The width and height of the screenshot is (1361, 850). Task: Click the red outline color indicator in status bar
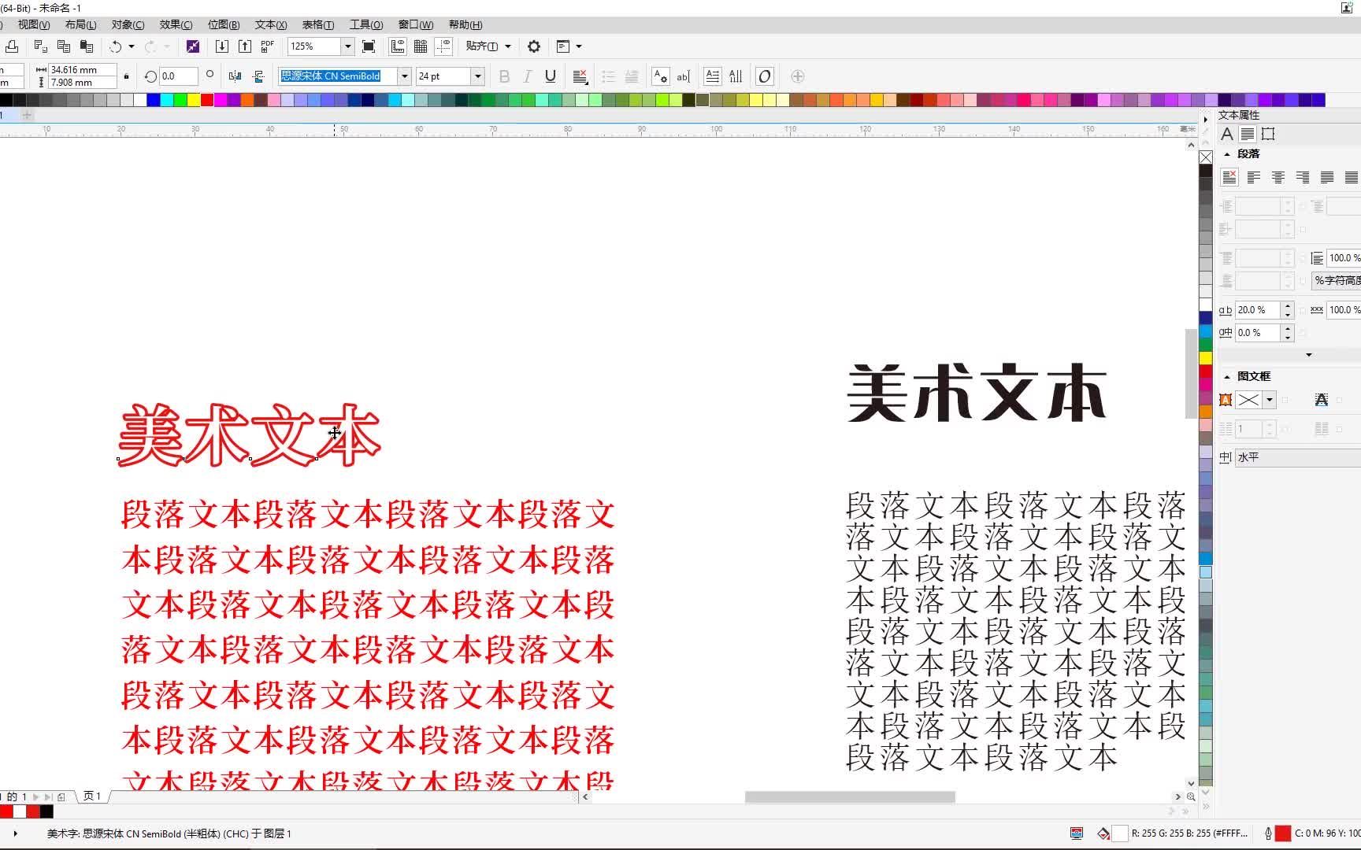coord(1283,833)
